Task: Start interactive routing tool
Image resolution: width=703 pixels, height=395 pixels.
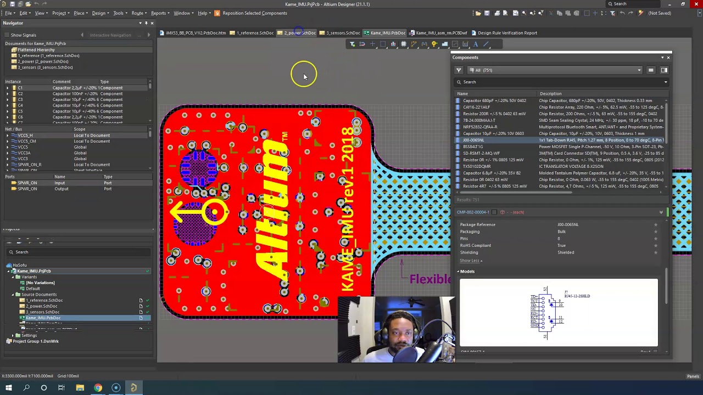Action: pos(414,44)
